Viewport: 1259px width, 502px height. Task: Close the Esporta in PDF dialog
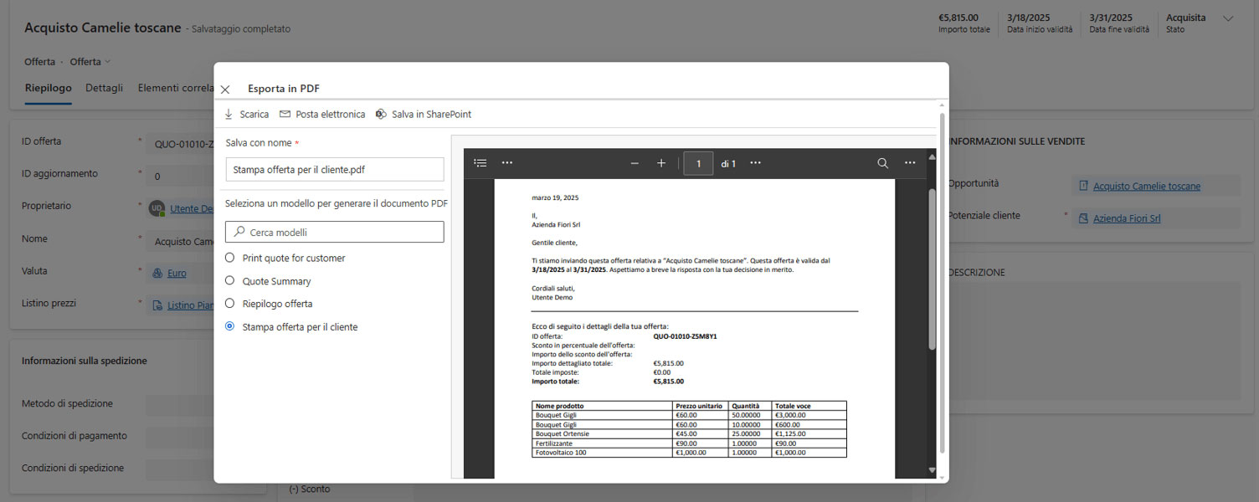(x=225, y=90)
